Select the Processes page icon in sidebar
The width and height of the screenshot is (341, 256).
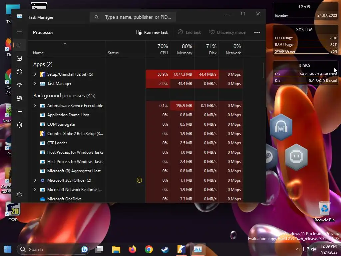19,45
